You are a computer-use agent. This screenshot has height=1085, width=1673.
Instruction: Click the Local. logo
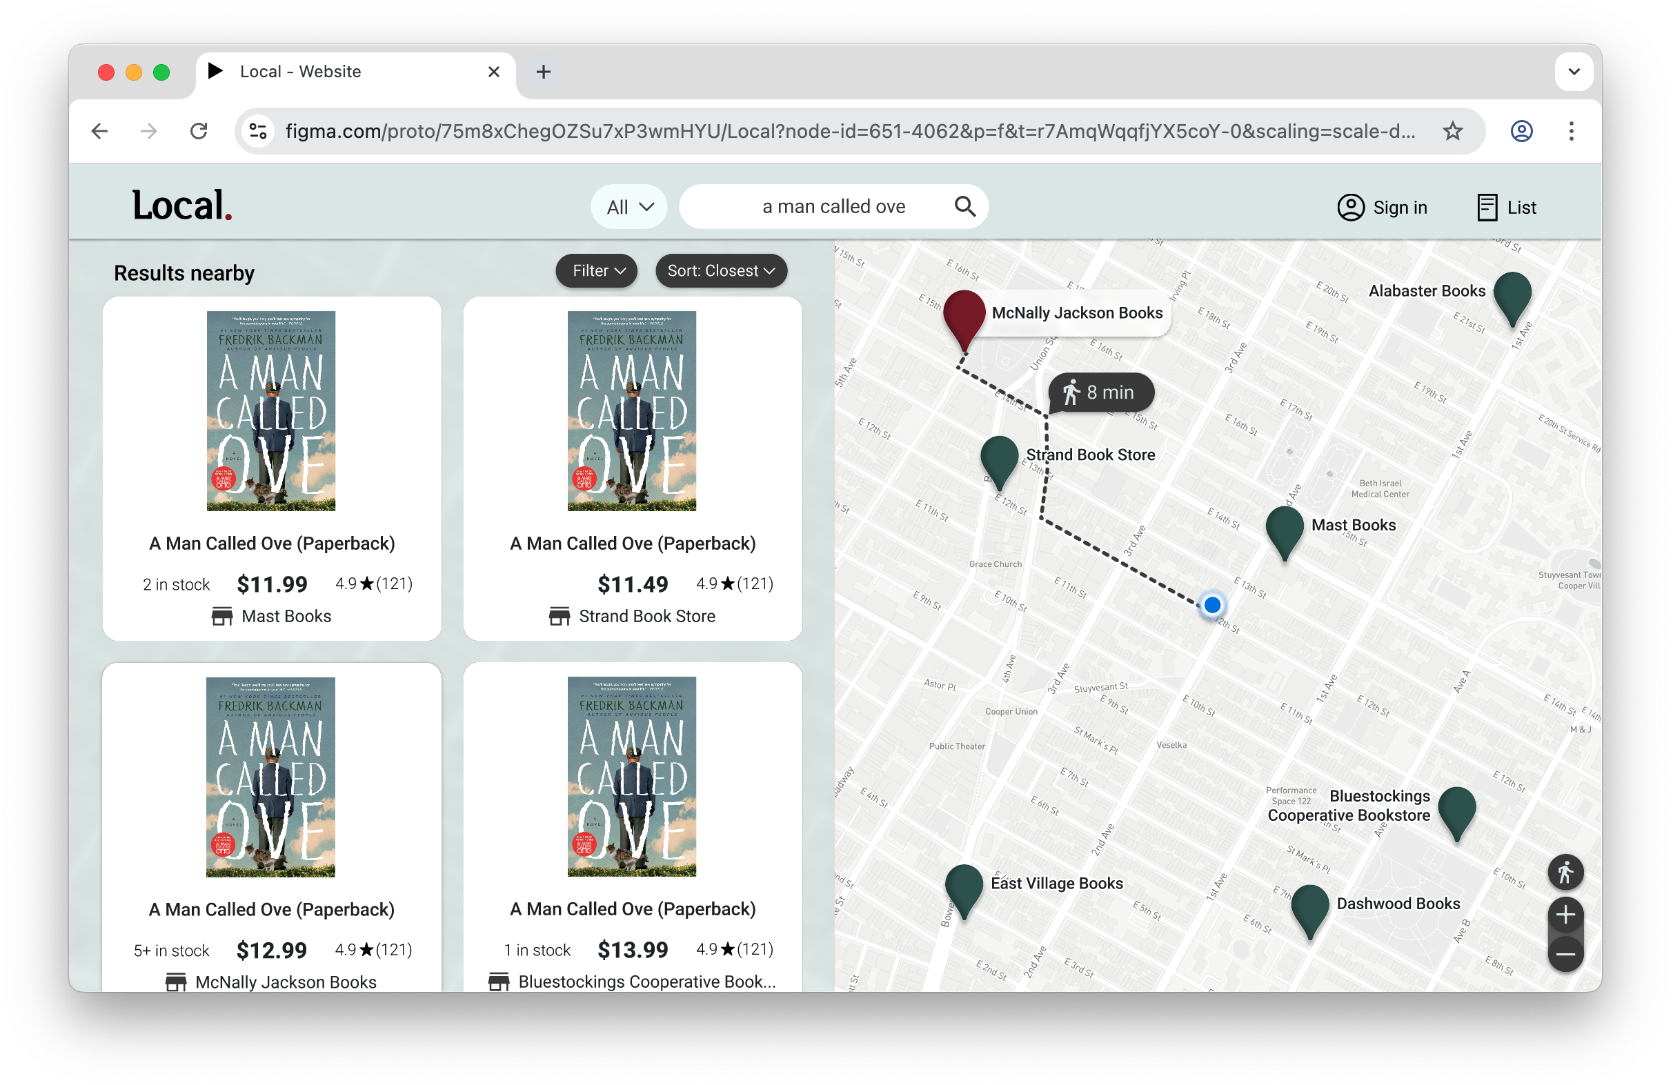(x=182, y=205)
